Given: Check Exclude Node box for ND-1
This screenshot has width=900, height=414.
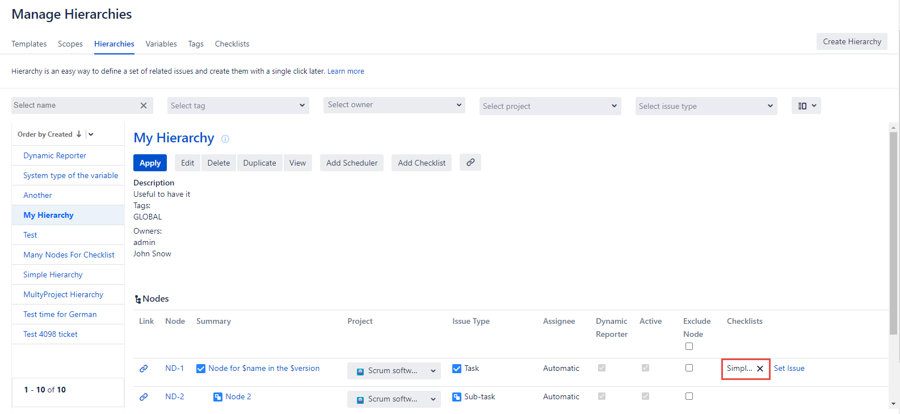Looking at the screenshot, I should coord(689,368).
